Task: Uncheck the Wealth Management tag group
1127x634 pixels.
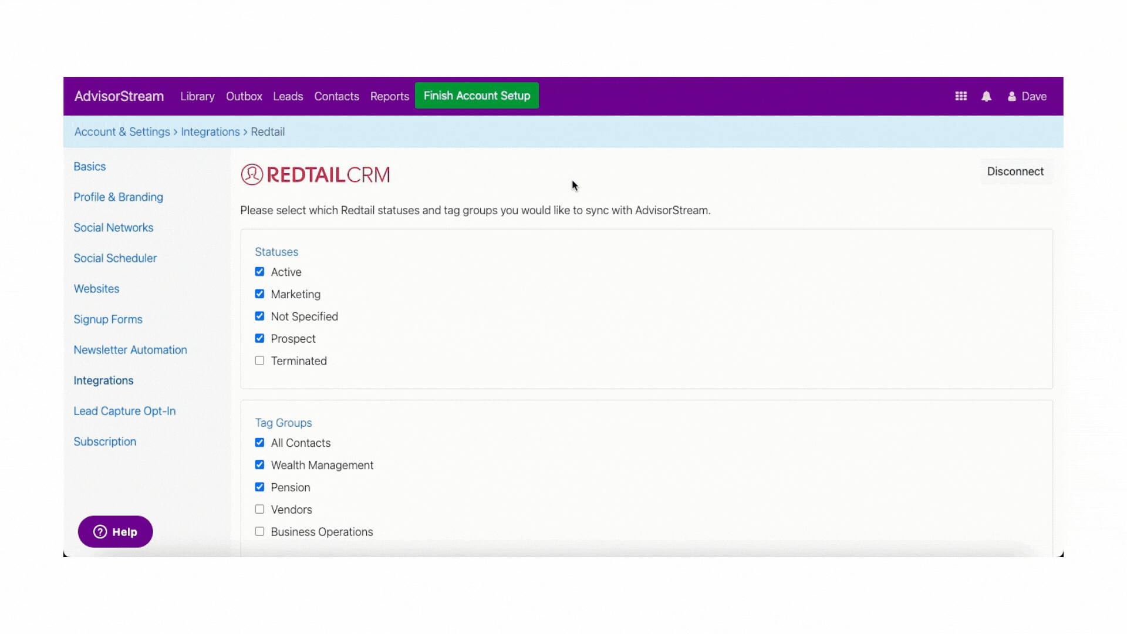Action: [x=259, y=465]
